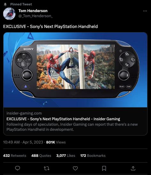151x175 pixels.
Task: Click the insider-gaming.com domain link
Action: (24, 113)
